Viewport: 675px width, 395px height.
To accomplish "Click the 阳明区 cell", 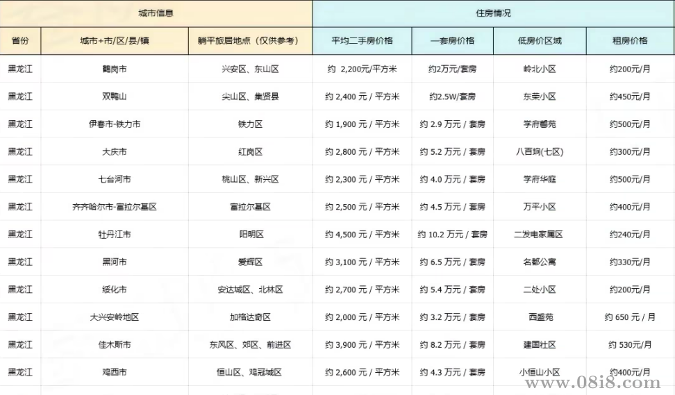I will point(251,234).
